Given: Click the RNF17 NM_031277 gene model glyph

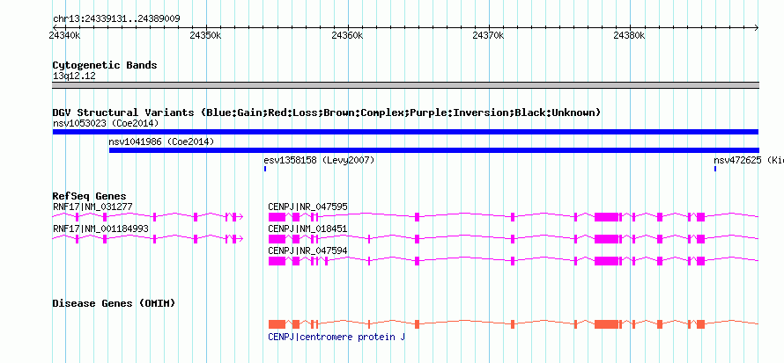Looking at the screenshot, I should (147, 216).
